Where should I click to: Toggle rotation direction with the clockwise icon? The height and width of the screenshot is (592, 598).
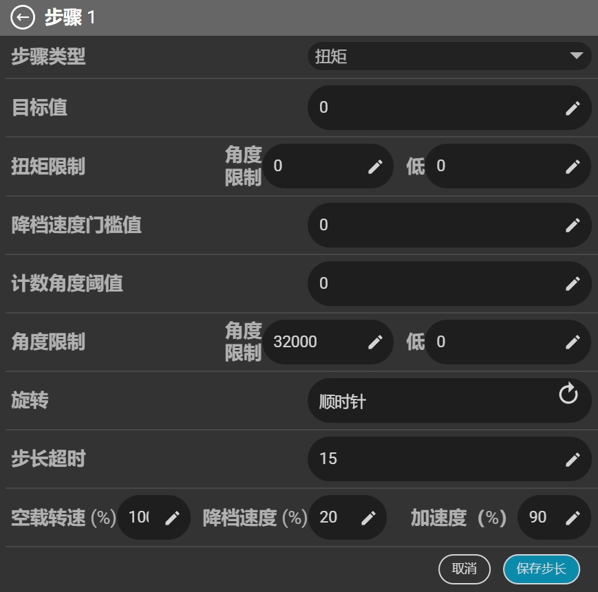[568, 393]
